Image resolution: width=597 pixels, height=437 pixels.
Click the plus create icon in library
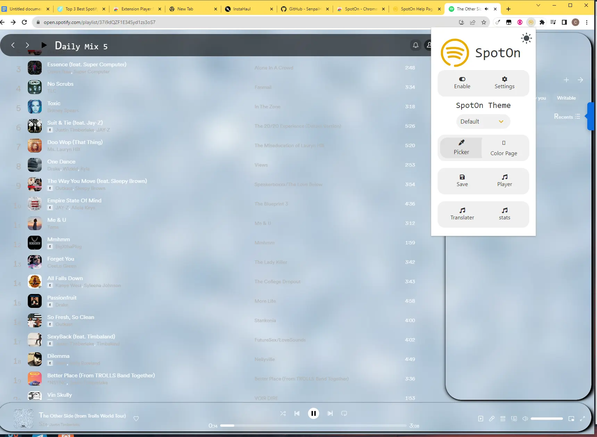(566, 80)
